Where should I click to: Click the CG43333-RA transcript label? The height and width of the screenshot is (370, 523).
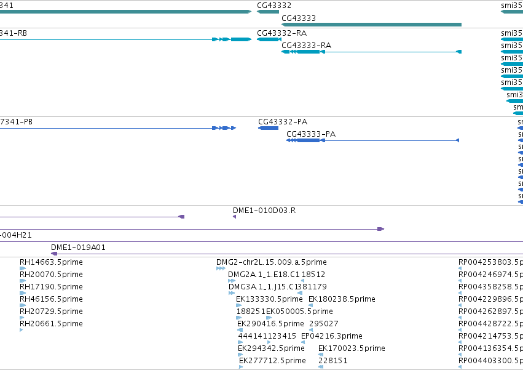[x=306, y=46]
